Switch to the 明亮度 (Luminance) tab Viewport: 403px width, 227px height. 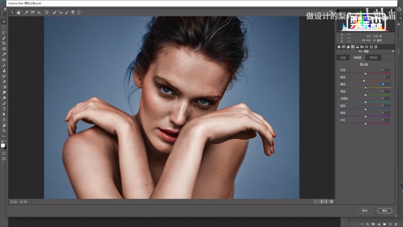[372, 57]
